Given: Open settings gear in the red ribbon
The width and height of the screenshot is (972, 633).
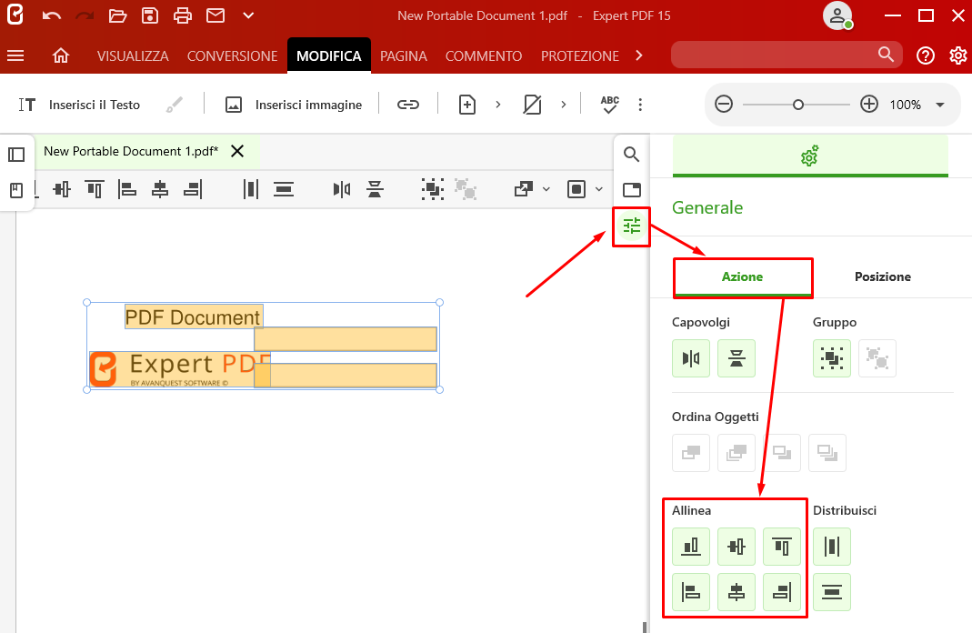Looking at the screenshot, I should pos(957,55).
